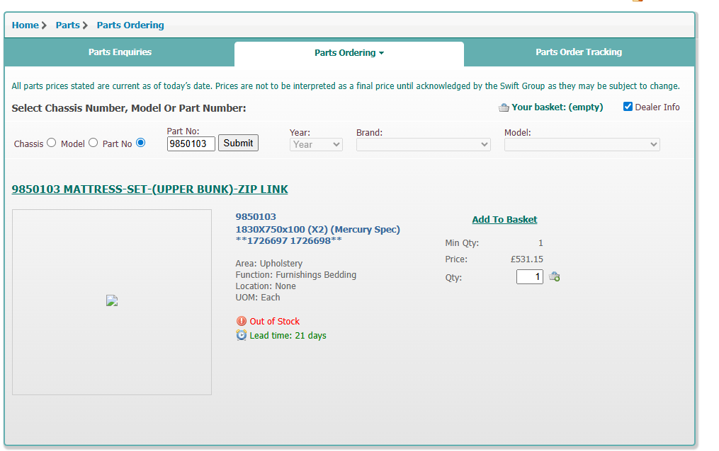Click the text Lead time: 21 days
The image size is (719, 451).
pos(288,336)
